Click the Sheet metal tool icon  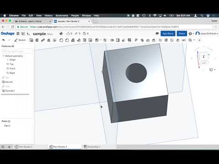coord(190,40)
